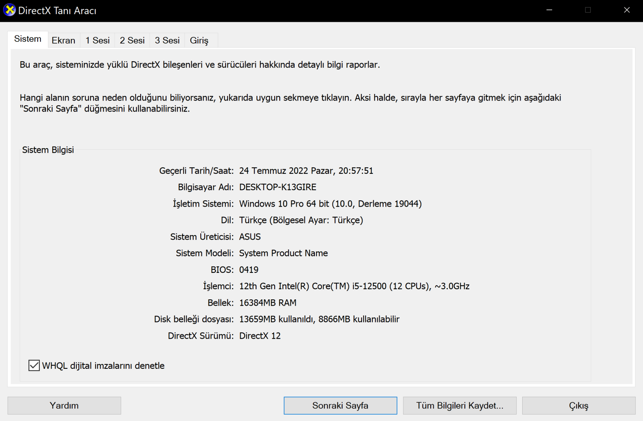Click Tüm Bilgileri Kaydet button
Viewport: 643px width, 421px height.
coord(460,406)
